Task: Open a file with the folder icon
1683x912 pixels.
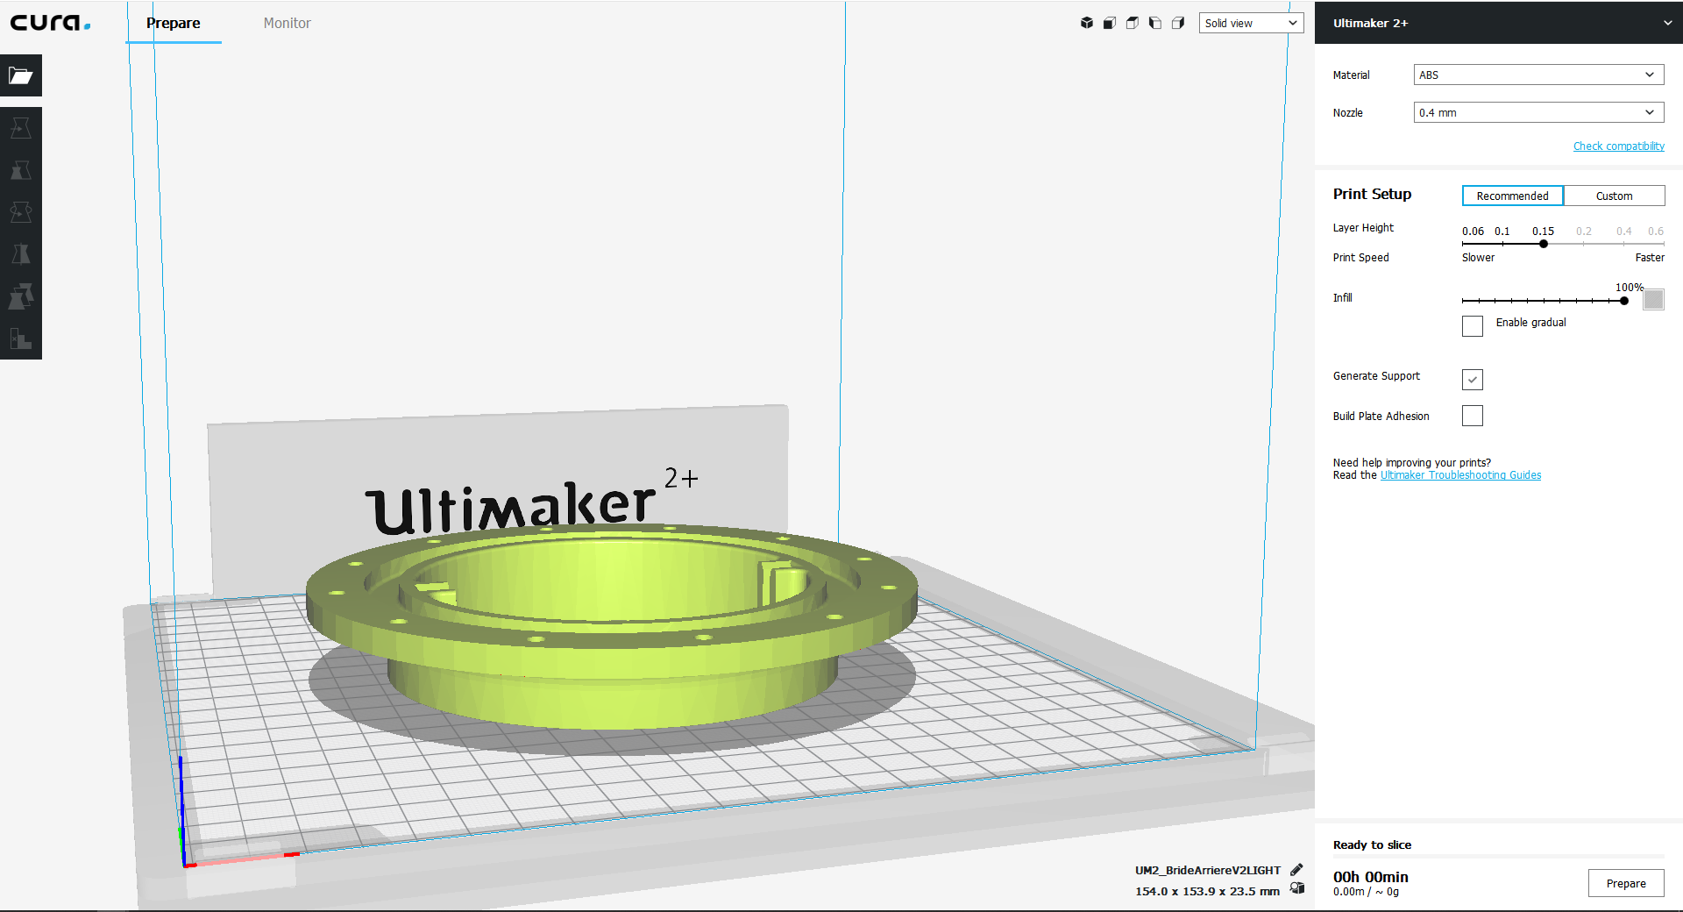Action: (21, 76)
